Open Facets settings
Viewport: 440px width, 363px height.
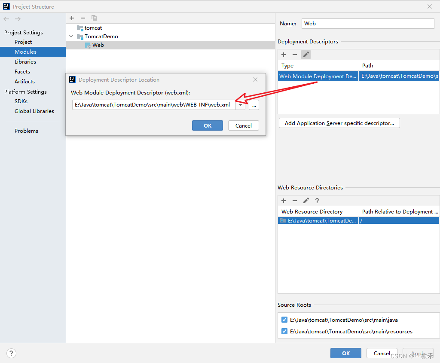pyautogui.click(x=22, y=72)
